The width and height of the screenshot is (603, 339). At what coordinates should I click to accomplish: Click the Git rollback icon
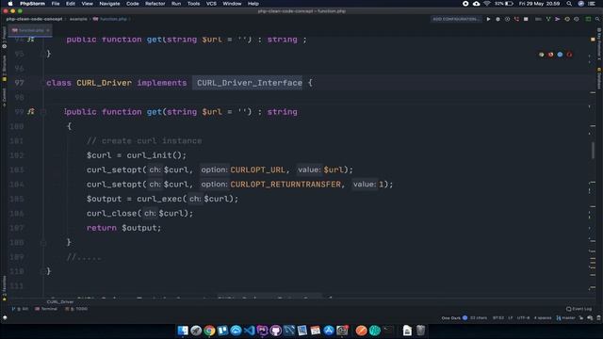[x=576, y=19]
